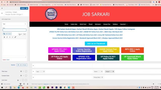This screenshot has width=161, height=90.
Task: Open Admit Card menu item
Action: click(83, 24)
